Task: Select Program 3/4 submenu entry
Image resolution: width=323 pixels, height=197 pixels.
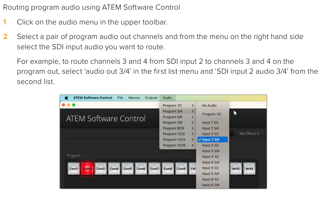Action: pos(178,111)
